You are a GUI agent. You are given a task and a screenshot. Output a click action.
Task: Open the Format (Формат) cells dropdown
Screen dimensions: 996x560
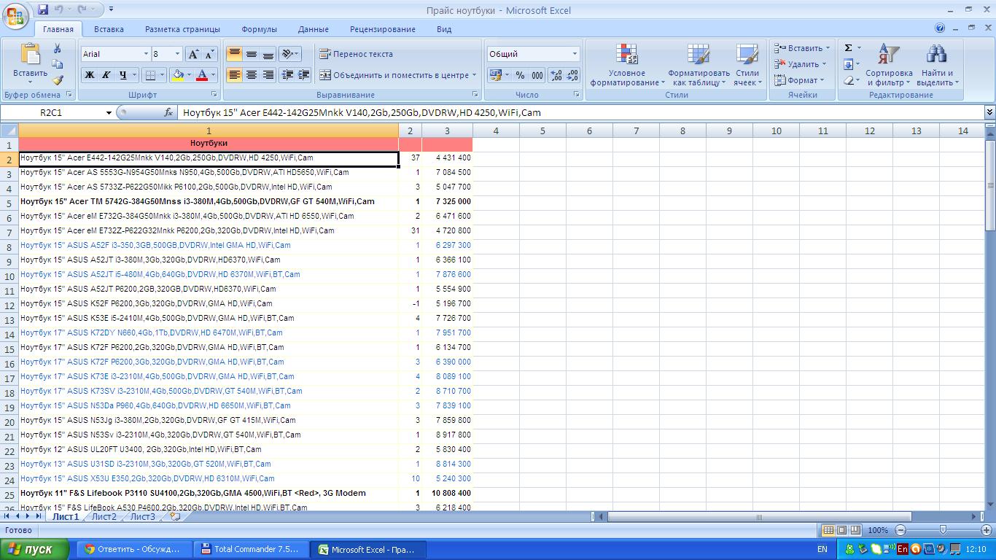799,80
